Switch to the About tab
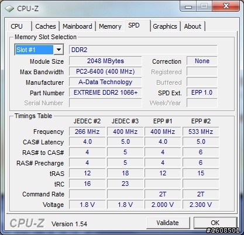This screenshot has height=235, width=244. click(193, 26)
